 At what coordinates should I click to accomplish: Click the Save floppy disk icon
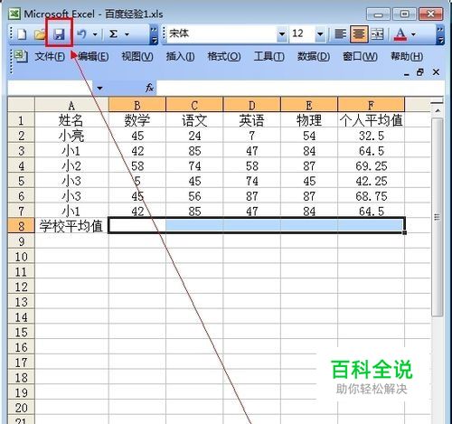click(59, 34)
